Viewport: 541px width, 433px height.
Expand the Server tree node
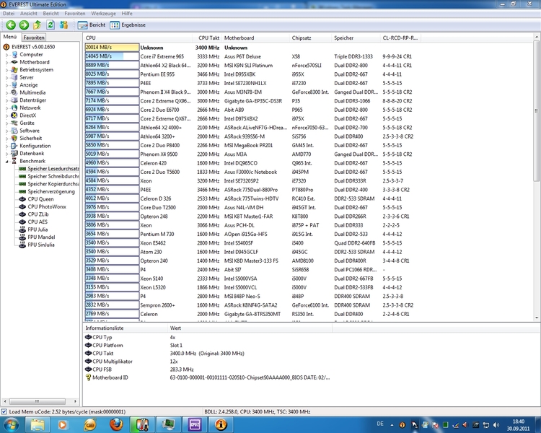click(6, 77)
